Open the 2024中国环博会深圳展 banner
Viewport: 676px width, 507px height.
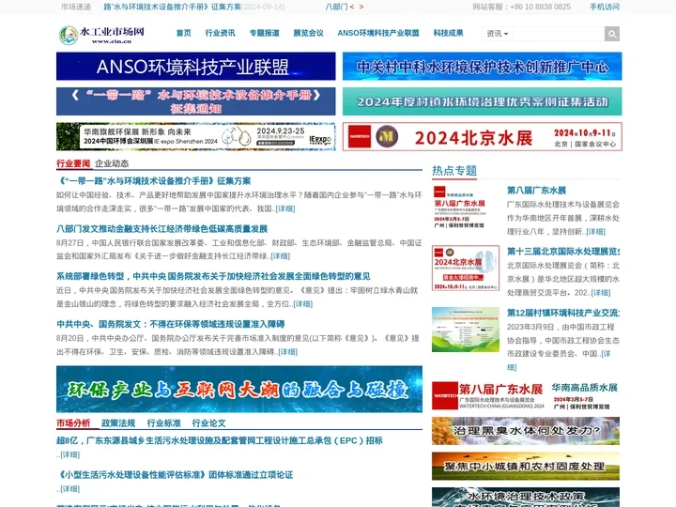pyautogui.click(x=195, y=137)
